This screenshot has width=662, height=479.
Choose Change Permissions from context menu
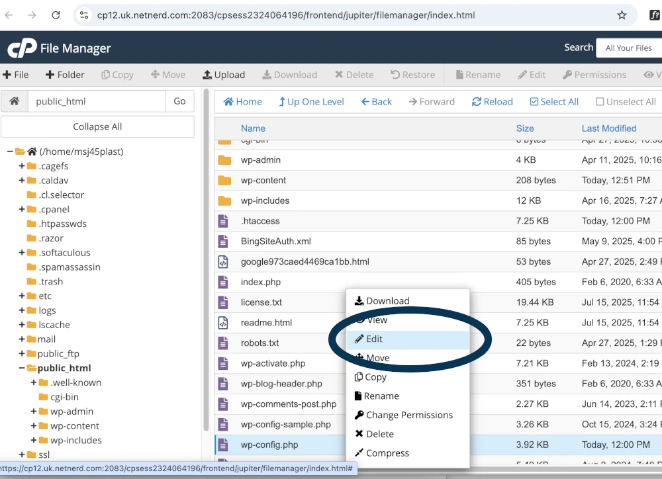(x=407, y=415)
